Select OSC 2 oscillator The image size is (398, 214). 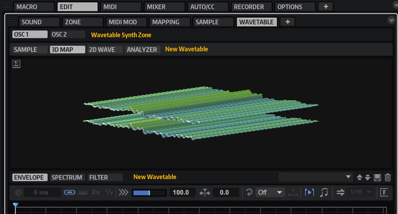point(68,34)
